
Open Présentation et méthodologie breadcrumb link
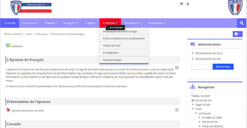[x=68, y=34]
